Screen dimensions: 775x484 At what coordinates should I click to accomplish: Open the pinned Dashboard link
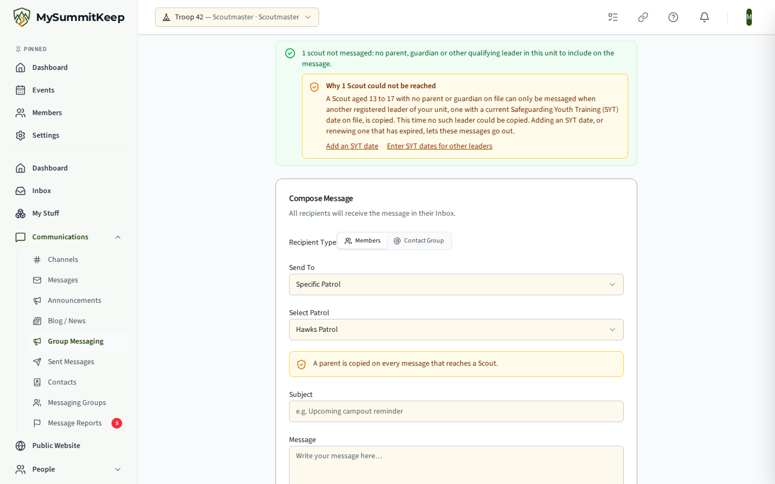[x=69, y=68]
